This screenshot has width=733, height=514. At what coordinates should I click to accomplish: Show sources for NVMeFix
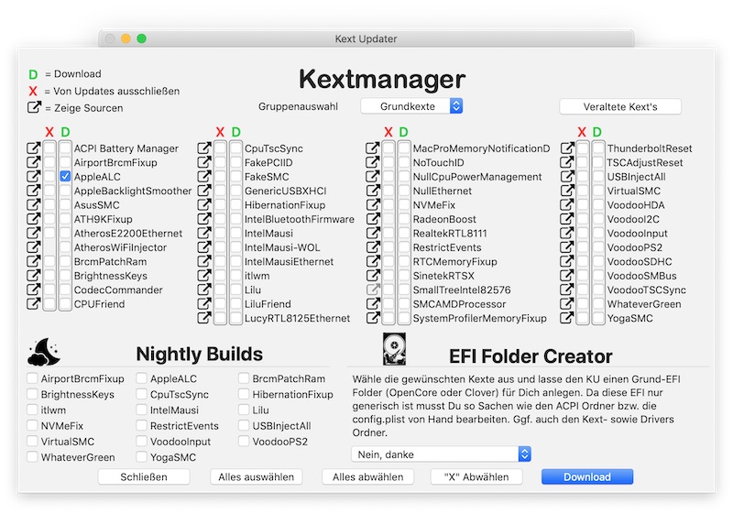[x=373, y=204]
